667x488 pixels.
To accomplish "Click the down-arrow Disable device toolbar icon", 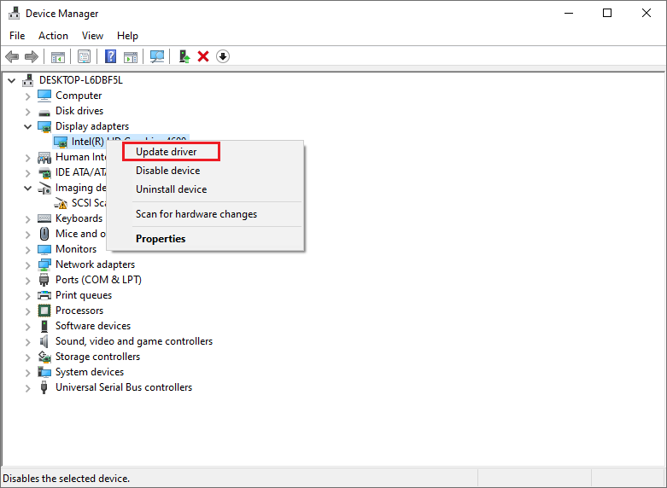I will [223, 56].
